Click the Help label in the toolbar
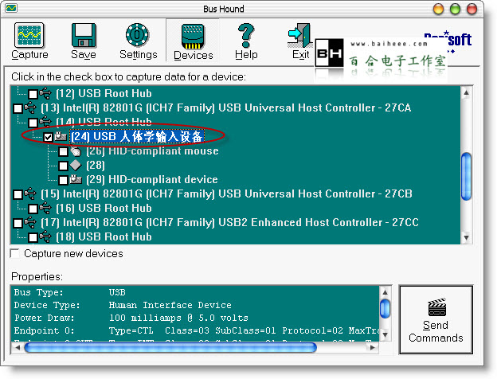The image size is (497, 379). click(x=246, y=55)
